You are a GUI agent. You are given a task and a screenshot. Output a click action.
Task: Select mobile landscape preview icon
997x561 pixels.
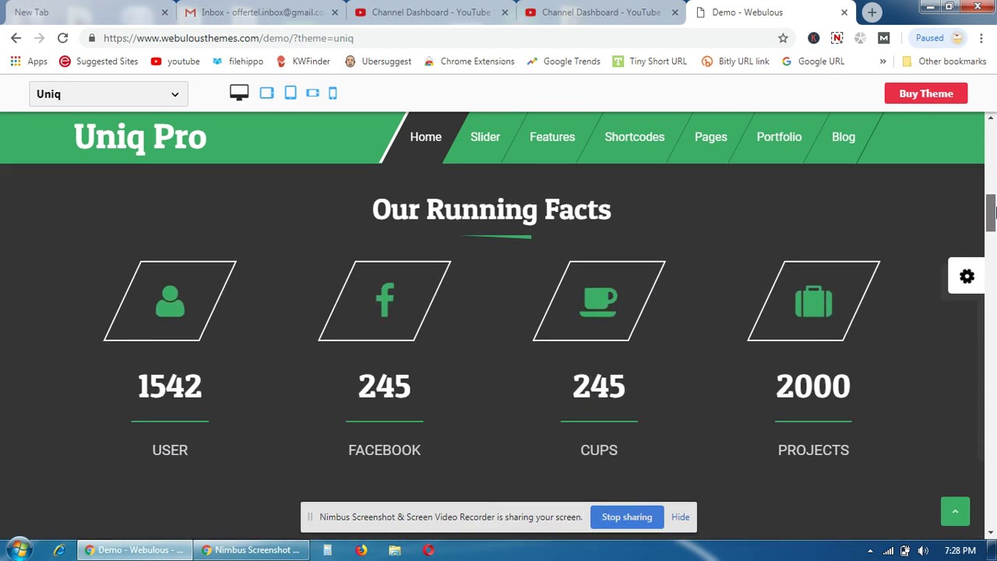tap(312, 93)
